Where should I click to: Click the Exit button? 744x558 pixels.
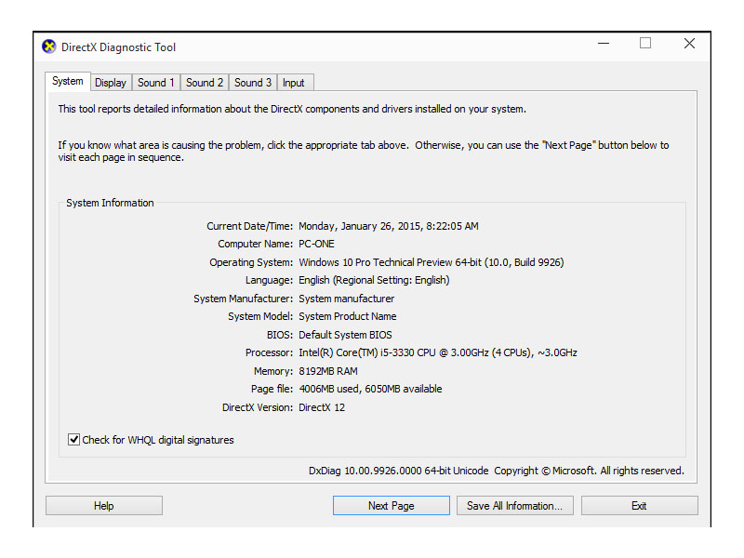pyautogui.click(x=639, y=505)
